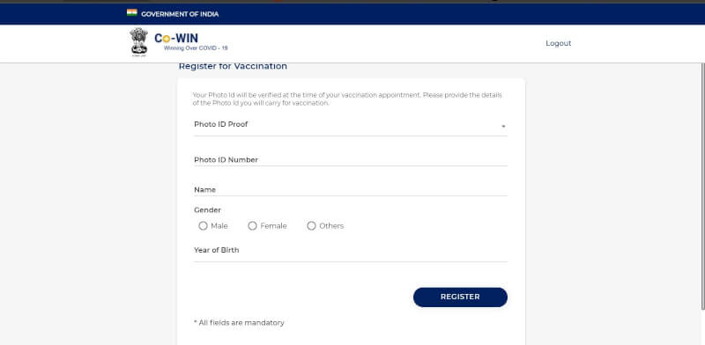The image size is (705, 345).
Task: Click the Photo ID Proof dropdown arrow
Action: [x=503, y=127]
